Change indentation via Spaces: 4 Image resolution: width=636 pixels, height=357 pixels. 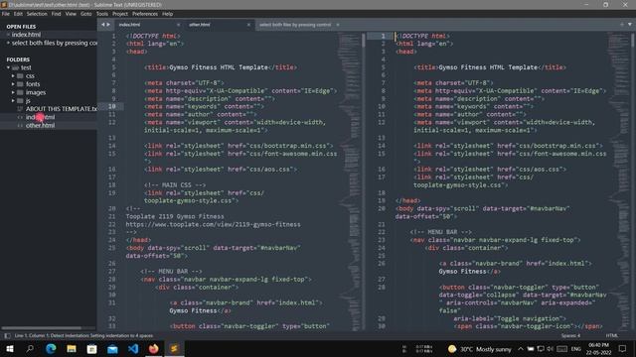570,335
